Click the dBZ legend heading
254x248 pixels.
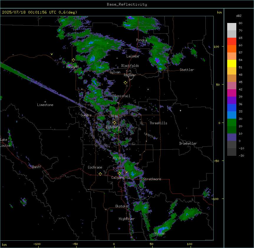[239, 16]
